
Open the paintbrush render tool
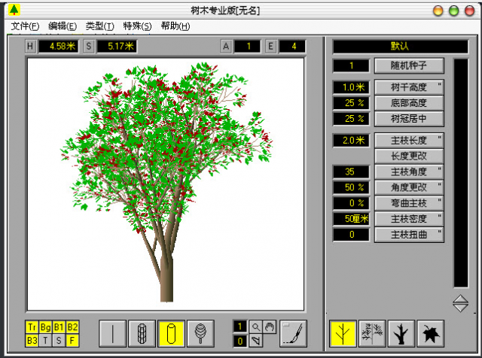[x=293, y=333]
